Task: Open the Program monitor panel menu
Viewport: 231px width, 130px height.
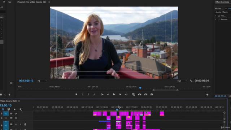Action: coord(49,2)
